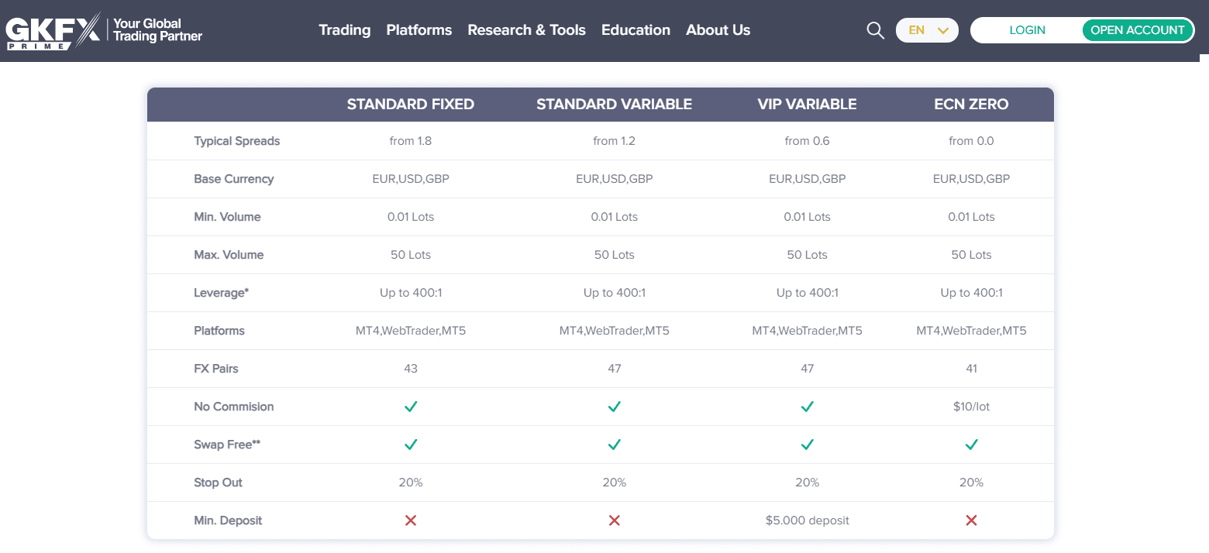This screenshot has height=553, width=1209.
Task: Click the red X for ECN Zero Min. Deposit
Action: click(x=971, y=520)
